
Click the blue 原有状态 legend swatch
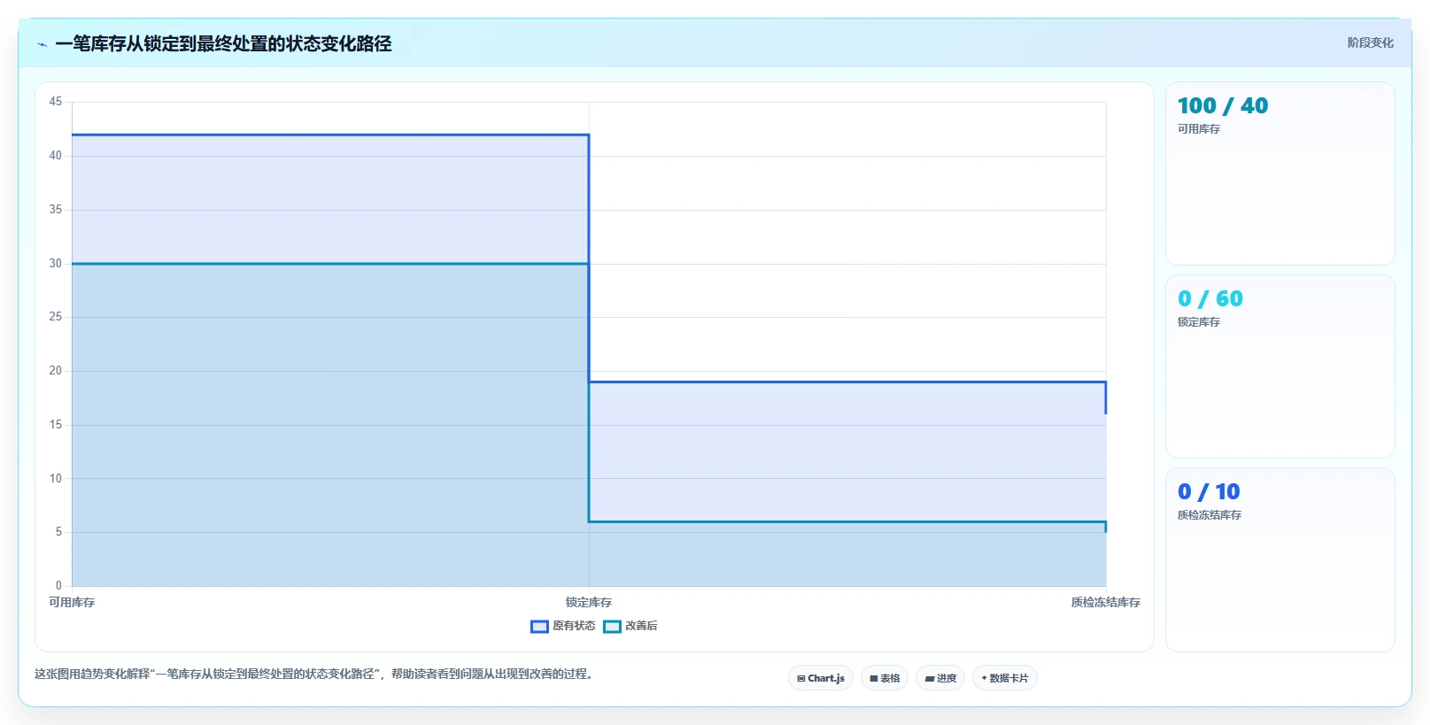(x=539, y=626)
